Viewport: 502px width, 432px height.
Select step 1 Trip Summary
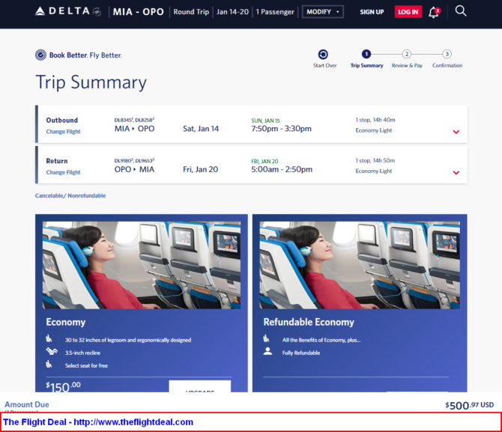[366, 59]
